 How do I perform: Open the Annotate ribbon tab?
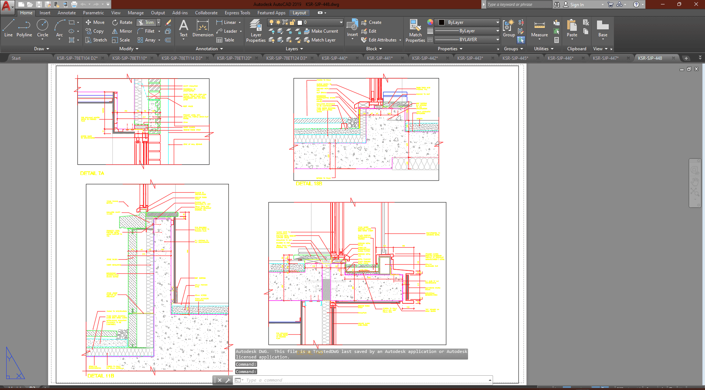[x=66, y=13]
